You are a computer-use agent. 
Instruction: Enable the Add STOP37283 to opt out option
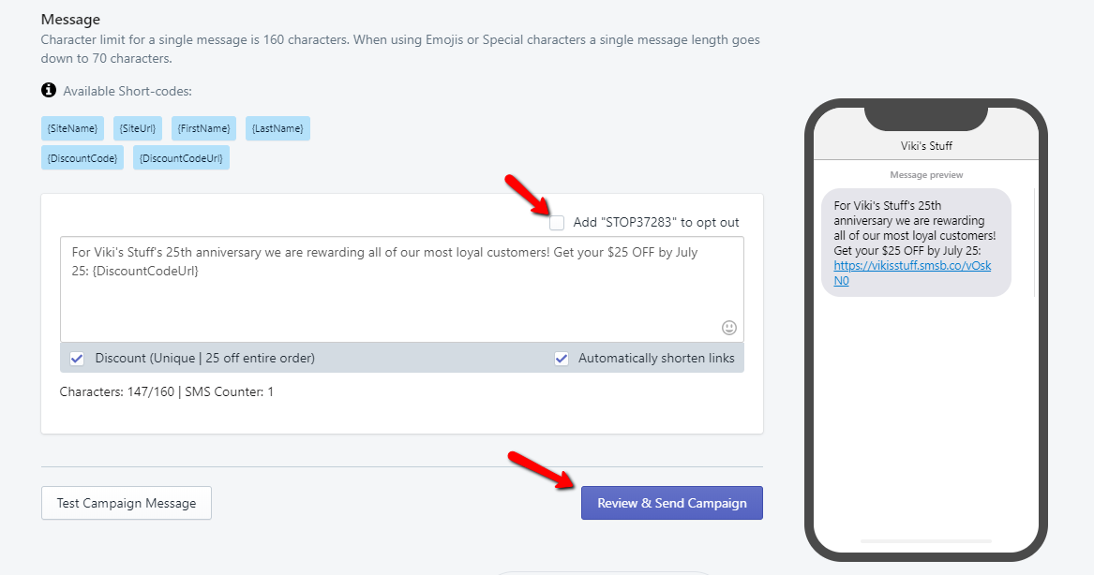[x=557, y=223]
